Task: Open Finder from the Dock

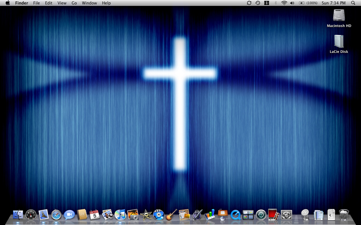Action: click(18, 215)
